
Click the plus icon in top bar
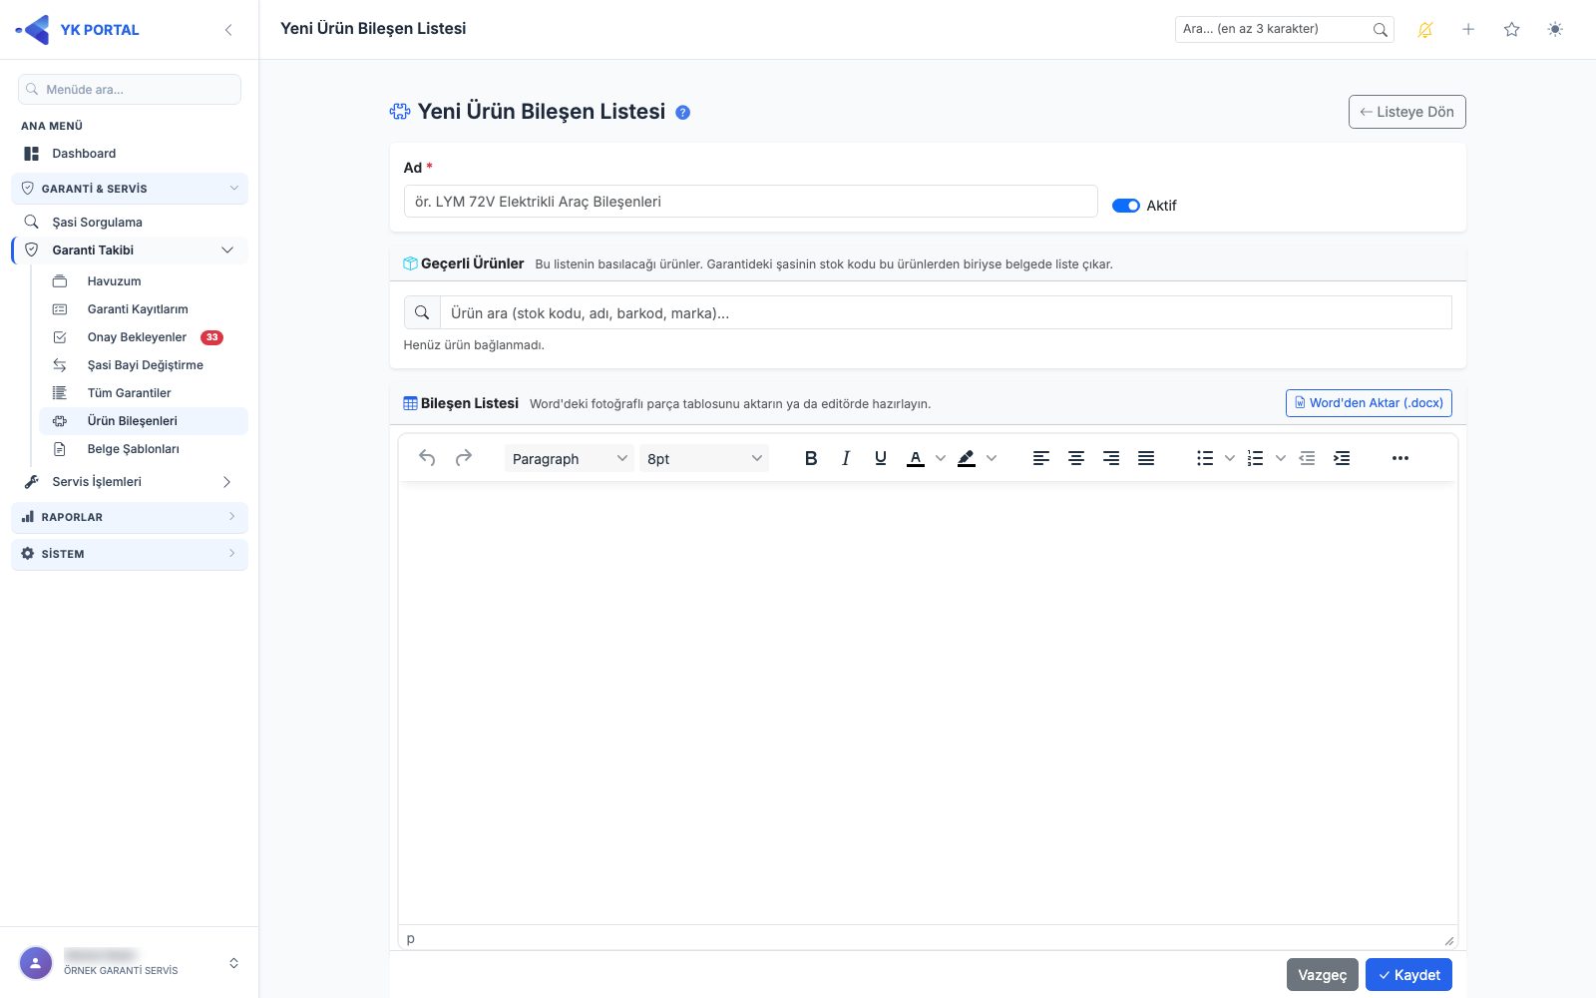[x=1468, y=30]
